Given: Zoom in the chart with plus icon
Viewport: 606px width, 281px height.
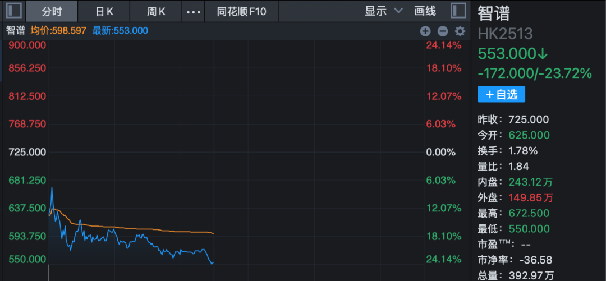Looking at the screenshot, I should 425,31.
